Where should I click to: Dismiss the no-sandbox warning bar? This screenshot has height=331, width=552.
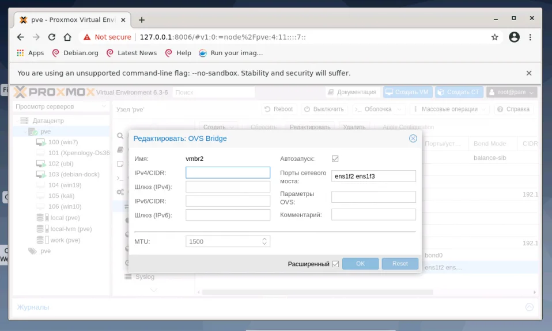(x=529, y=73)
